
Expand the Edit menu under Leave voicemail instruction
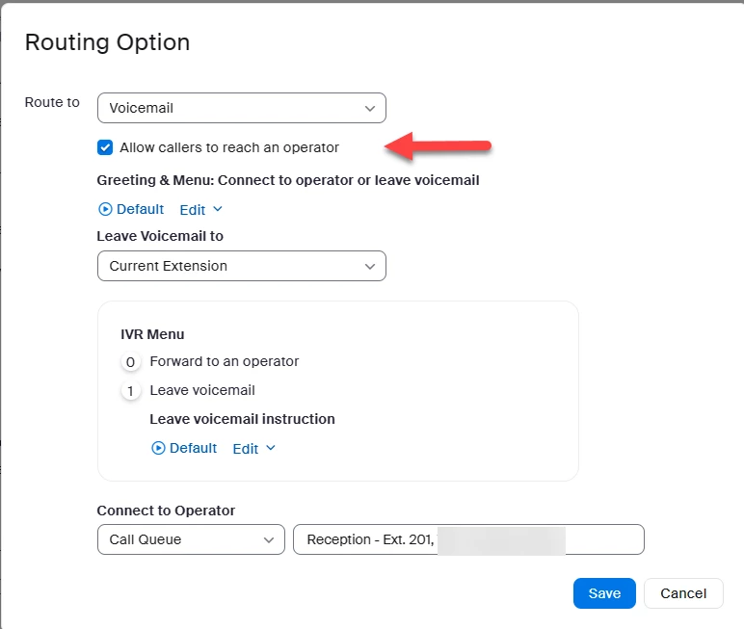coord(253,448)
